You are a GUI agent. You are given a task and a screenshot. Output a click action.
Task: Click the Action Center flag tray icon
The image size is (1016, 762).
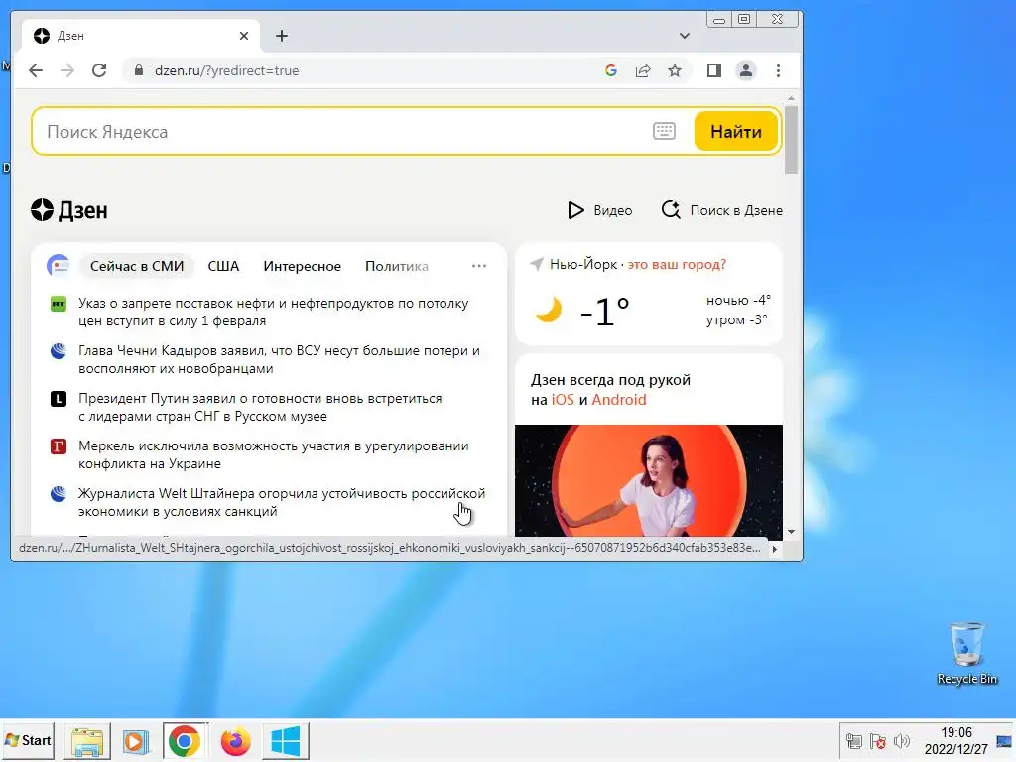pos(878,741)
